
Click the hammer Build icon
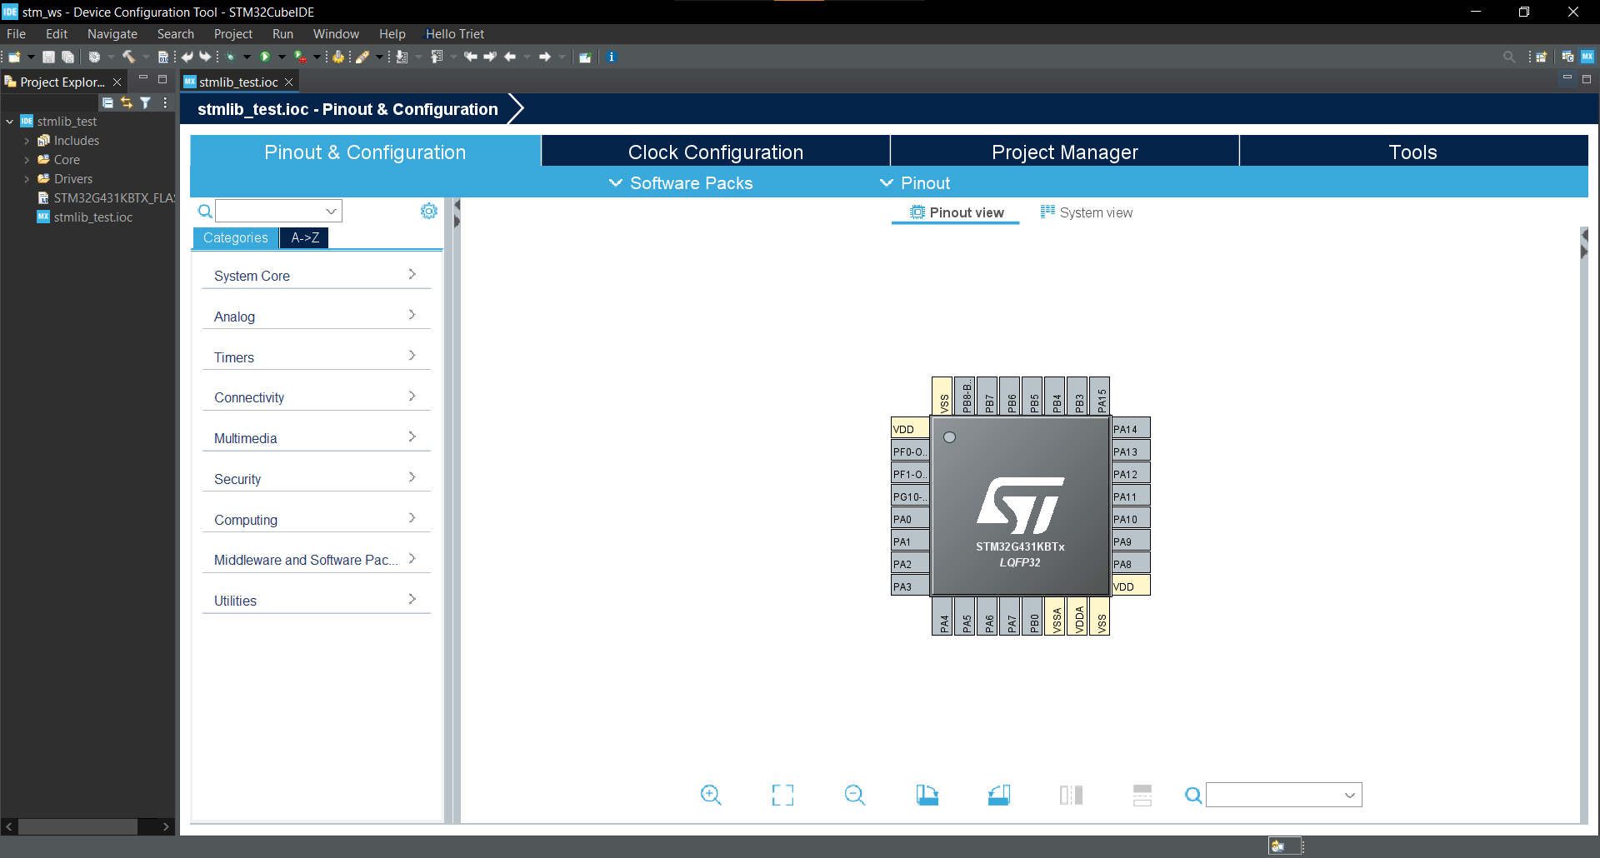(x=128, y=57)
